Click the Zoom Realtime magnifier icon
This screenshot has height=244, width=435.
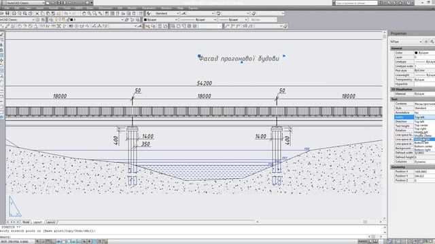tap(89, 14)
